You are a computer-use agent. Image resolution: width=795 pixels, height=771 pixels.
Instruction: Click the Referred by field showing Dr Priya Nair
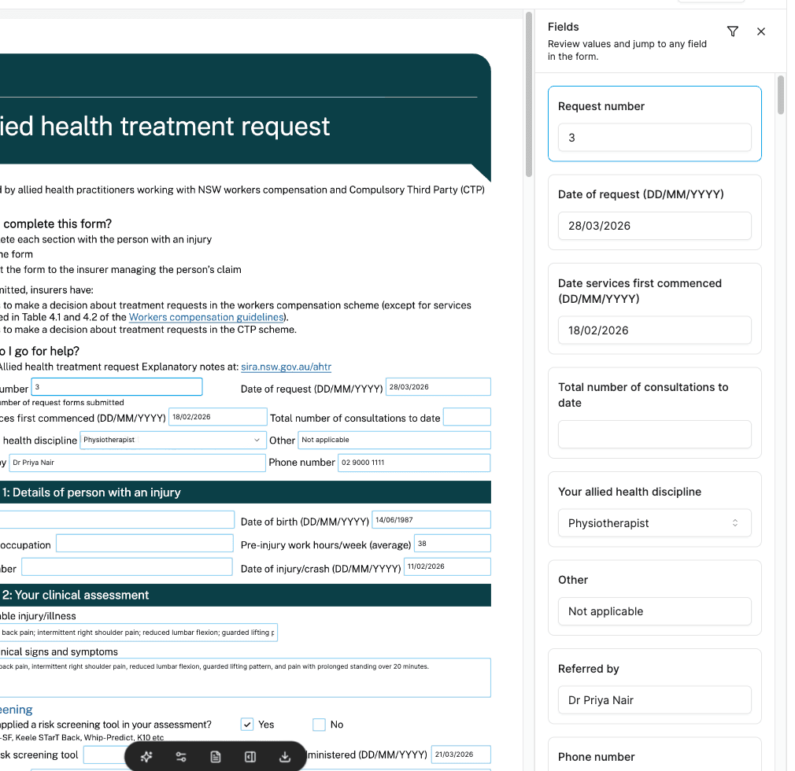pyautogui.click(x=654, y=699)
